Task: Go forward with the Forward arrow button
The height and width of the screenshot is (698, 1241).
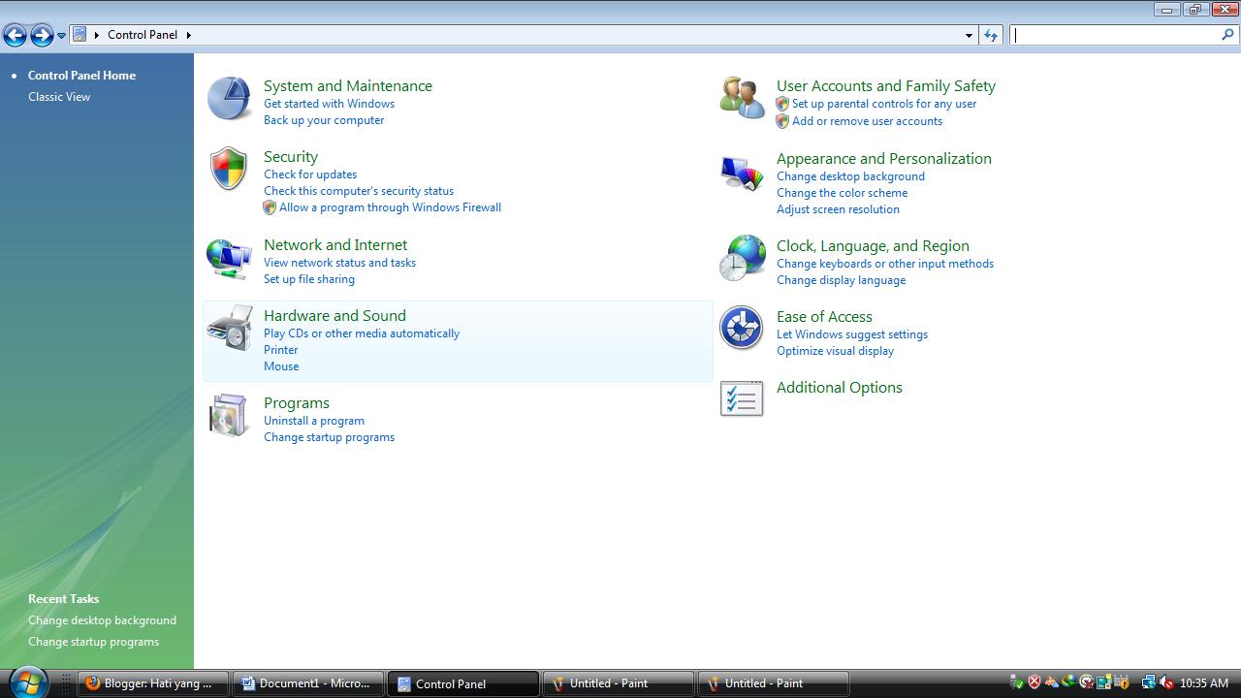Action: click(42, 36)
